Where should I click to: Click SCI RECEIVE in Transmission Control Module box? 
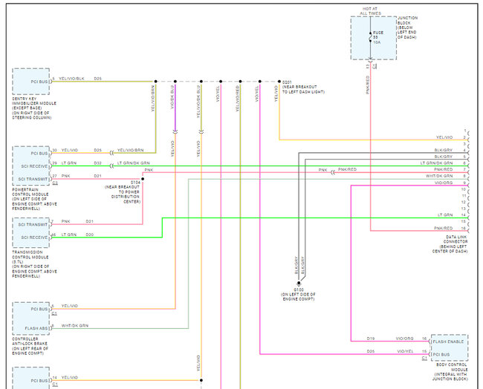34,238
